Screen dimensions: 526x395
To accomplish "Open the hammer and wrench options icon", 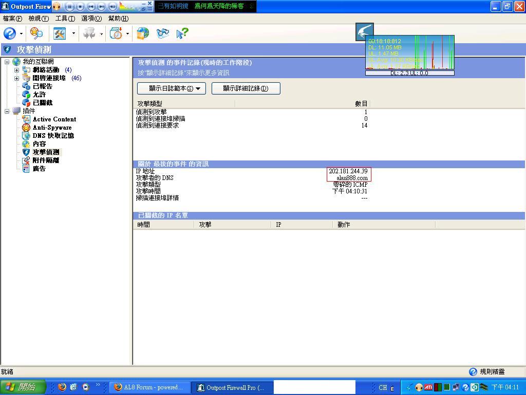I will [x=60, y=33].
